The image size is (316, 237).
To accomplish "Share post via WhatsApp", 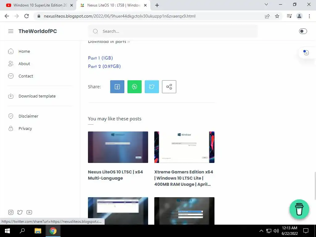I will [x=135, y=87].
